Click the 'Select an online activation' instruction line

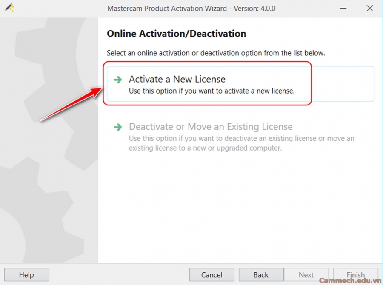coord(216,53)
